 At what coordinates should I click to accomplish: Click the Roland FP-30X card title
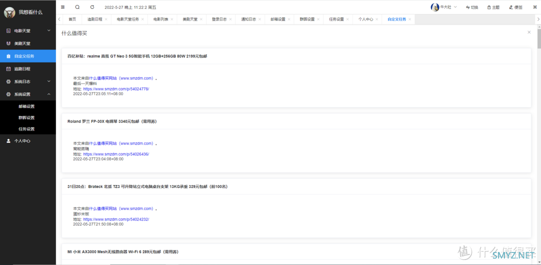click(x=112, y=121)
